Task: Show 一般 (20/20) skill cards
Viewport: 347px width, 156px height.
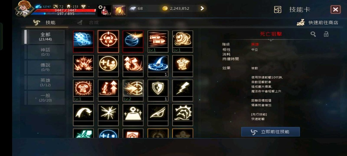Action: 45,98
